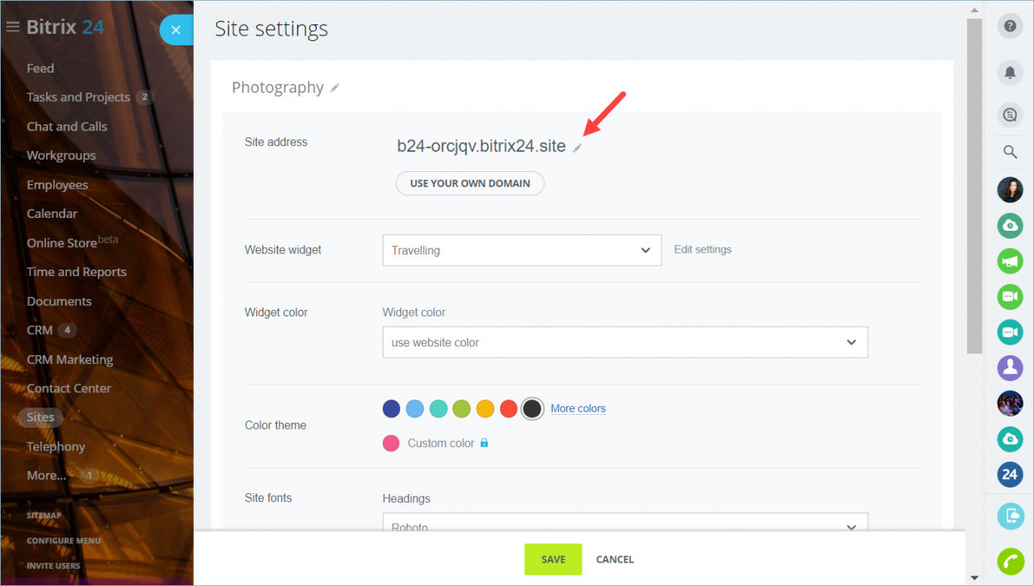Open Website widget Travelling dropdown
The height and width of the screenshot is (586, 1034).
(x=522, y=250)
